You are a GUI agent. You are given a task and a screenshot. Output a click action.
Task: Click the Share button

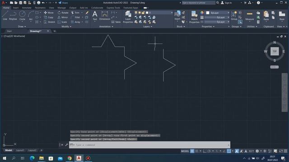(x=63, y=3)
